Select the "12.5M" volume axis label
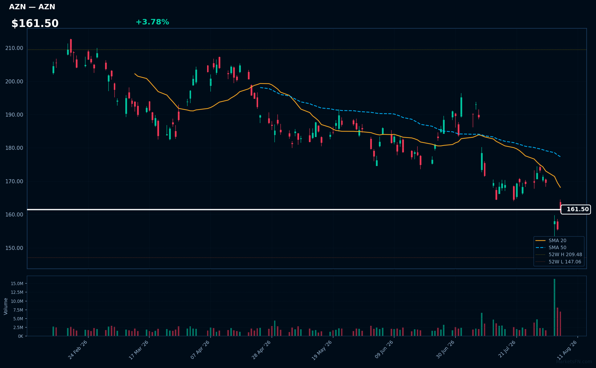This screenshot has height=368, width=596. point(17,292)
